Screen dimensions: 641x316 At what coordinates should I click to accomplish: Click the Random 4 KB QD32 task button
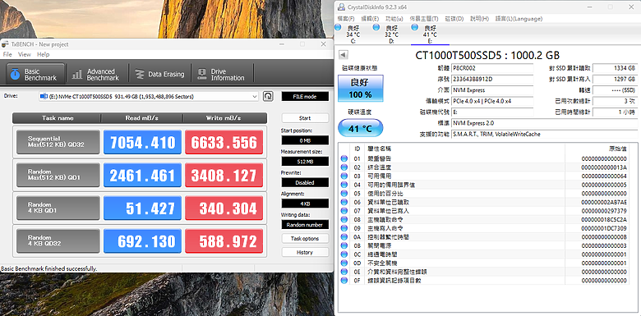58,240
